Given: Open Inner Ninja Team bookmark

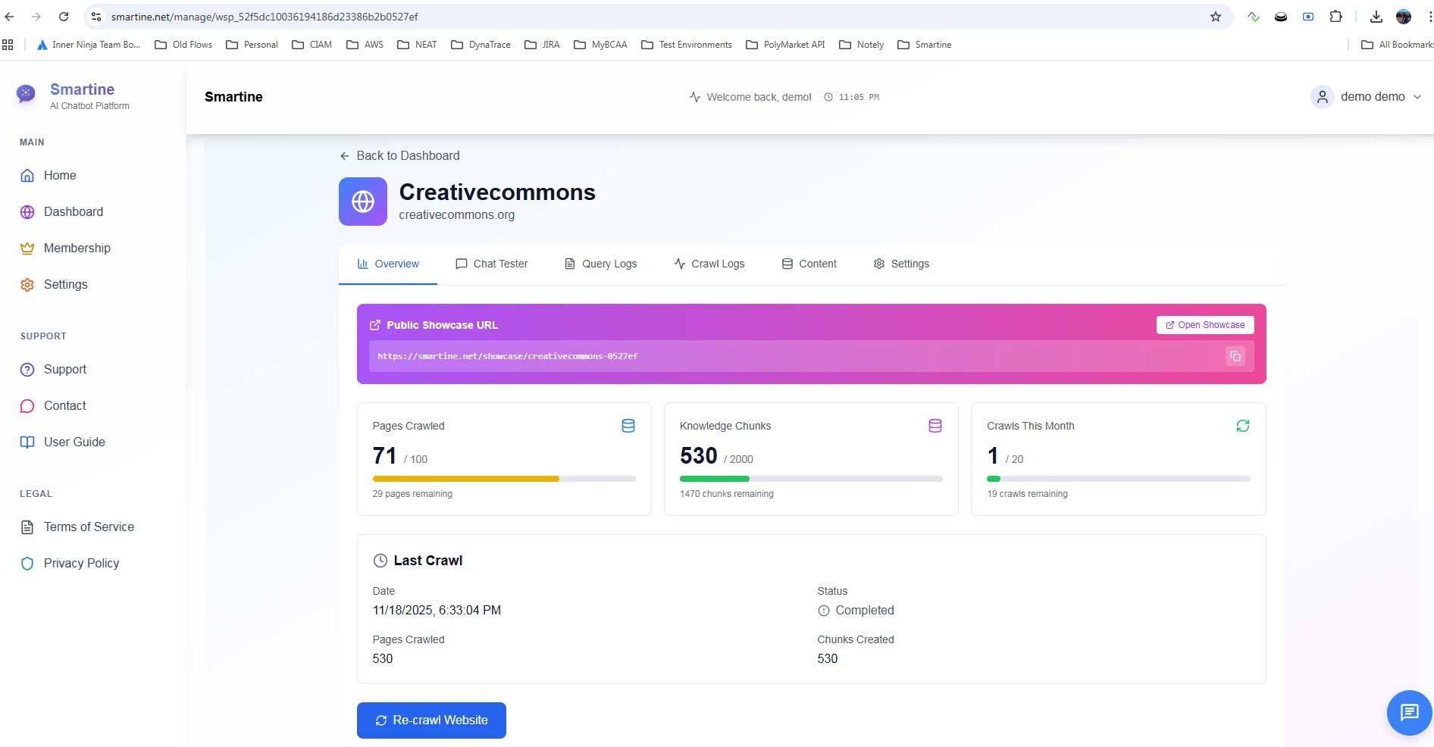Looking at the screenshot, I should click(x=89, y=45).
